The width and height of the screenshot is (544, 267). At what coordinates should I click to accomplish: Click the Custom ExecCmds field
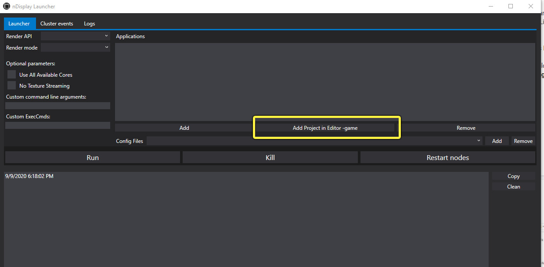point(57,125)
